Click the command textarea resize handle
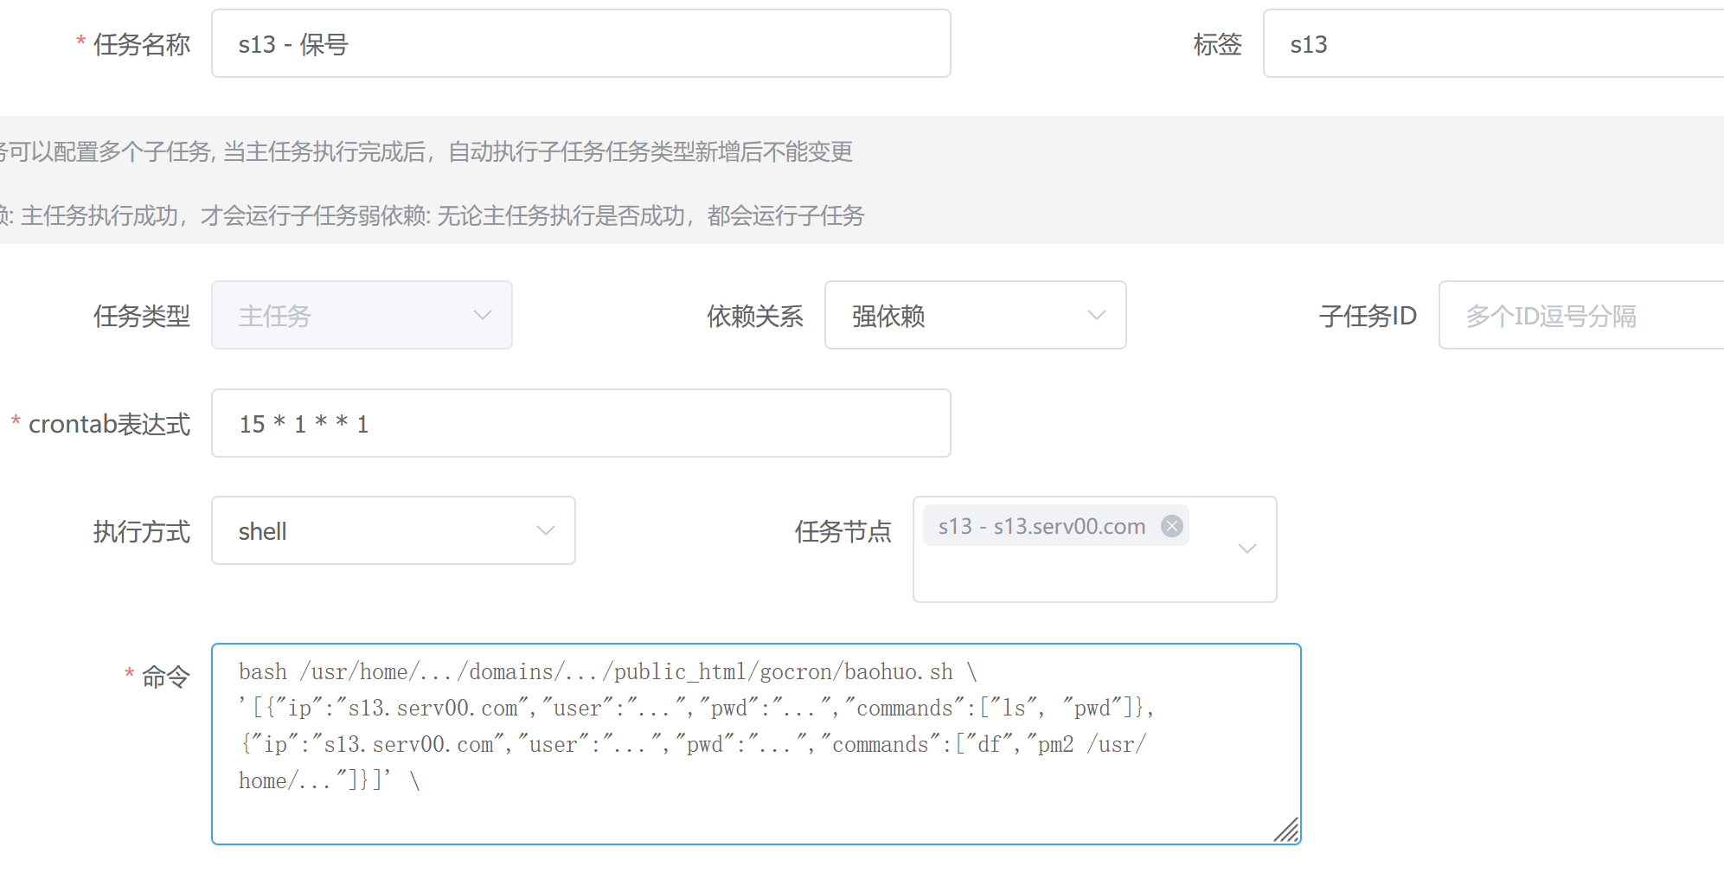 [1286, 830]
